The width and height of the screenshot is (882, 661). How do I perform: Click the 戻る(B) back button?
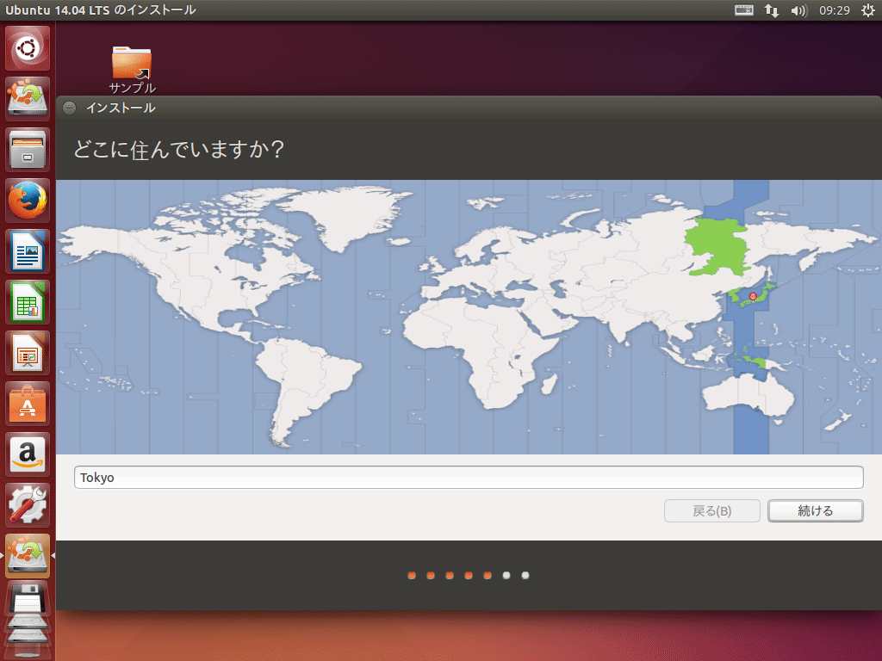pyautogui.click(x=711, y=511)
